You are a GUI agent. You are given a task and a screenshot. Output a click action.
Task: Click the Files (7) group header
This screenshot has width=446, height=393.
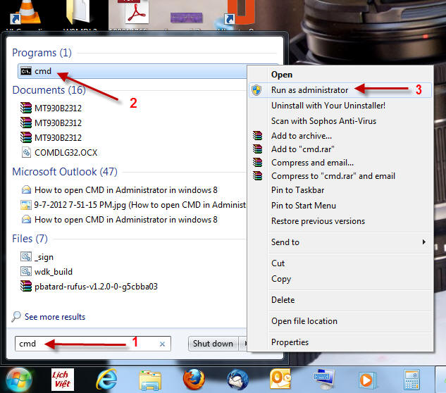tap(30, 239)
